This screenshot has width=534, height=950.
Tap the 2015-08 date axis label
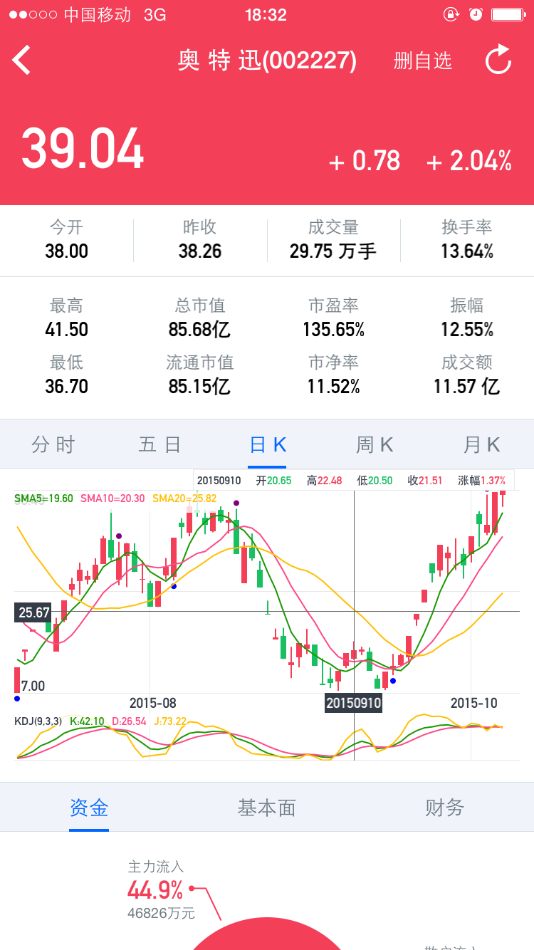pos(152,703)
